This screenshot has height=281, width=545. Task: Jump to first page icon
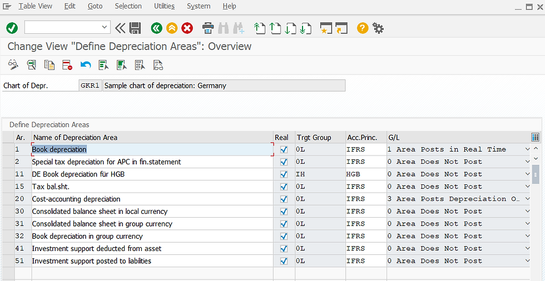coord(259,28)
